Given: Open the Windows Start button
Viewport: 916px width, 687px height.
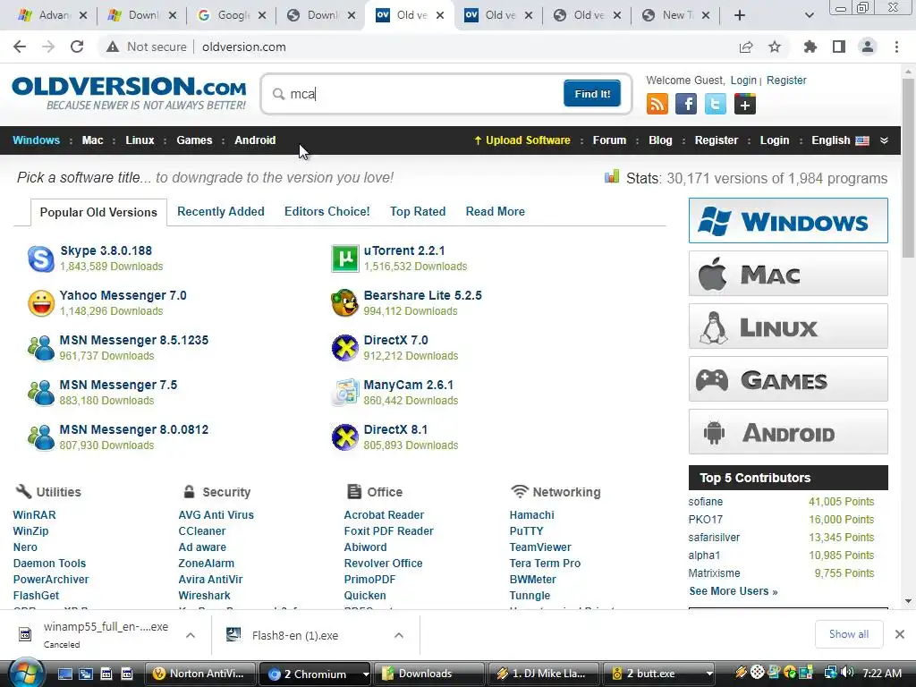Looking at the screenshot, I should 26,674.
